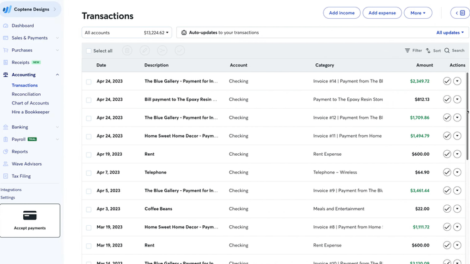Viewport: 470px width, 264px height.
Task: Open the All updates dropdown
Action: pos(450,33)
